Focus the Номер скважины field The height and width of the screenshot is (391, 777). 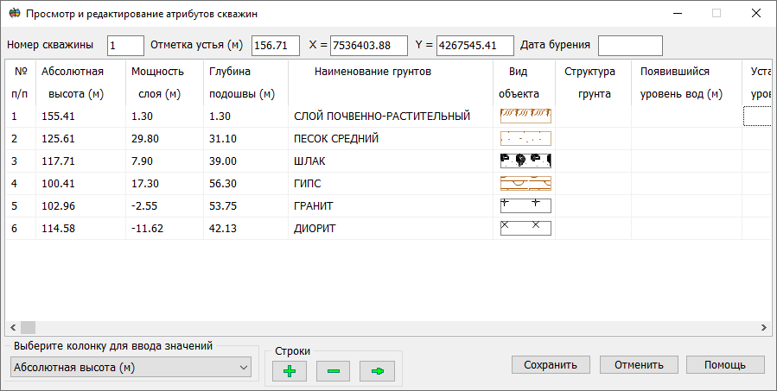125,46
